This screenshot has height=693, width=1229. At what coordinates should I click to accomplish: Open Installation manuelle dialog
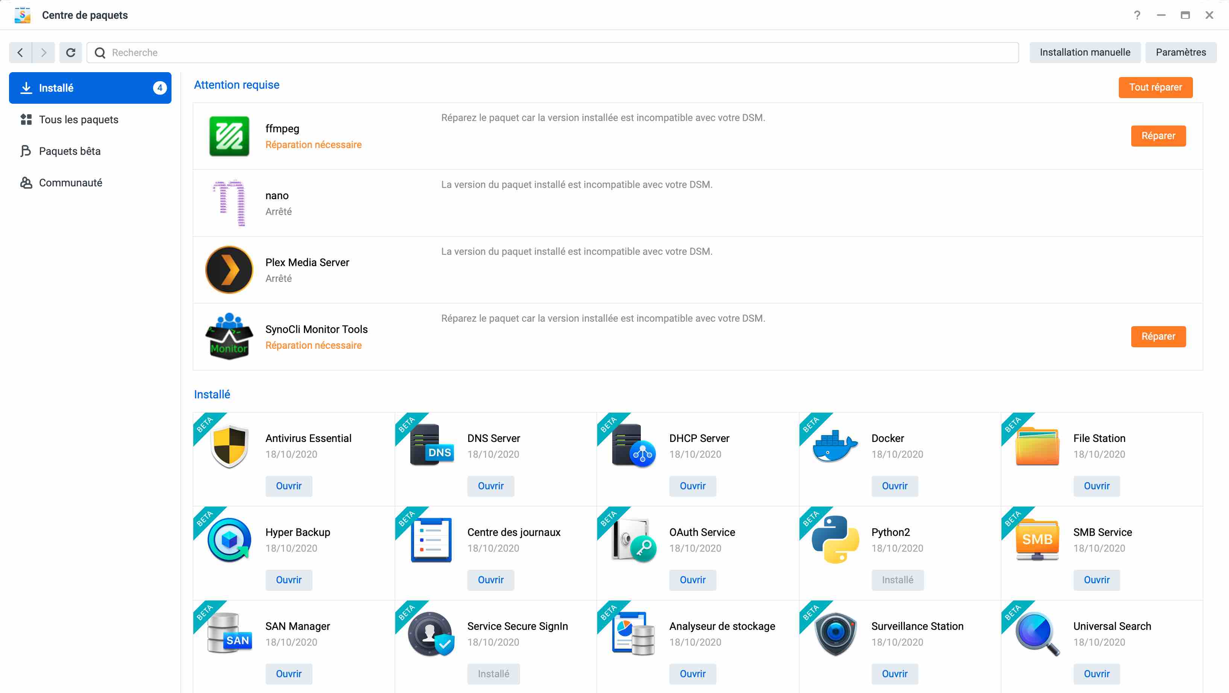[1085, 53]
